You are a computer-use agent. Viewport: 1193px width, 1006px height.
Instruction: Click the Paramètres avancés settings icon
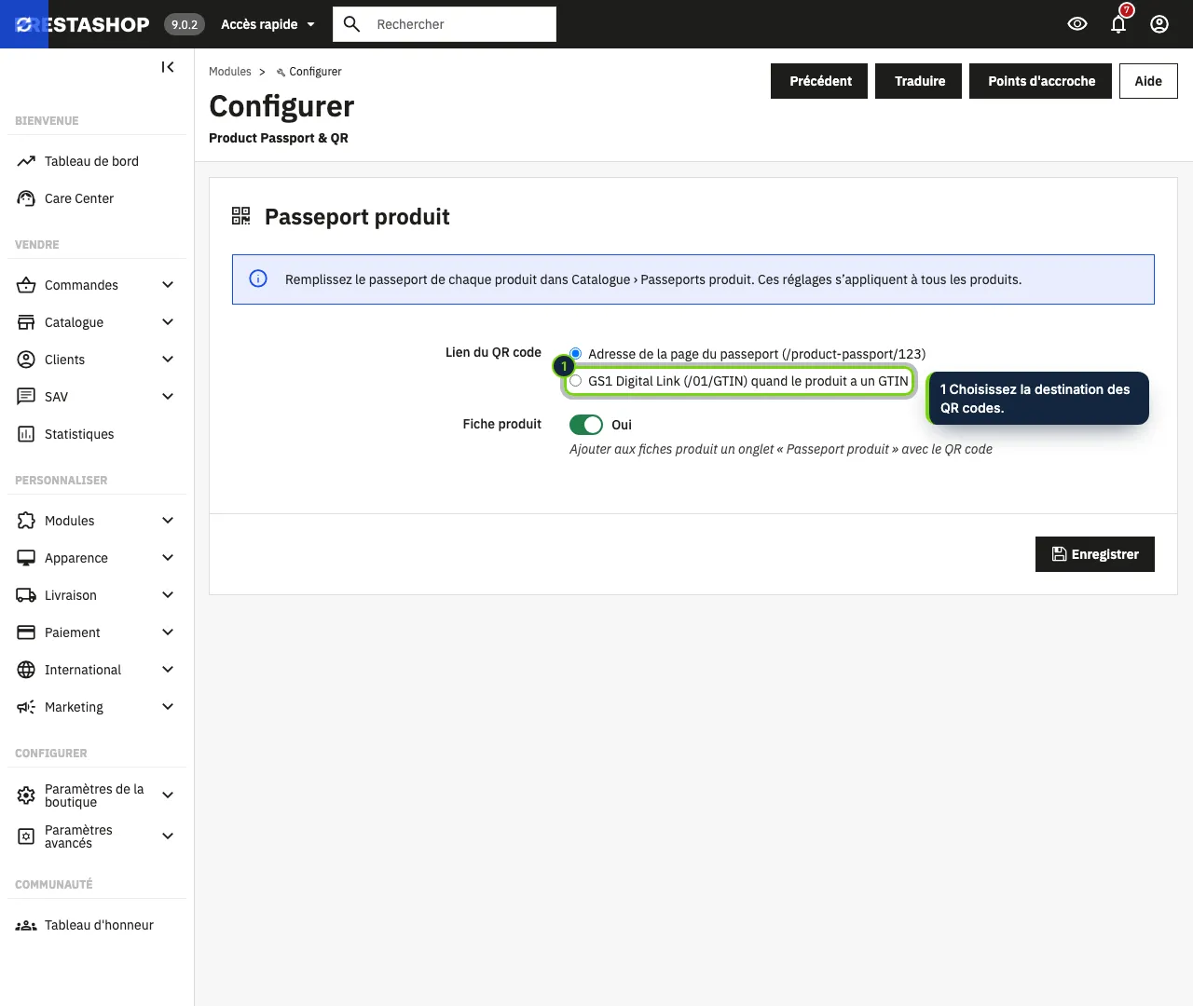tap(26, 836)
